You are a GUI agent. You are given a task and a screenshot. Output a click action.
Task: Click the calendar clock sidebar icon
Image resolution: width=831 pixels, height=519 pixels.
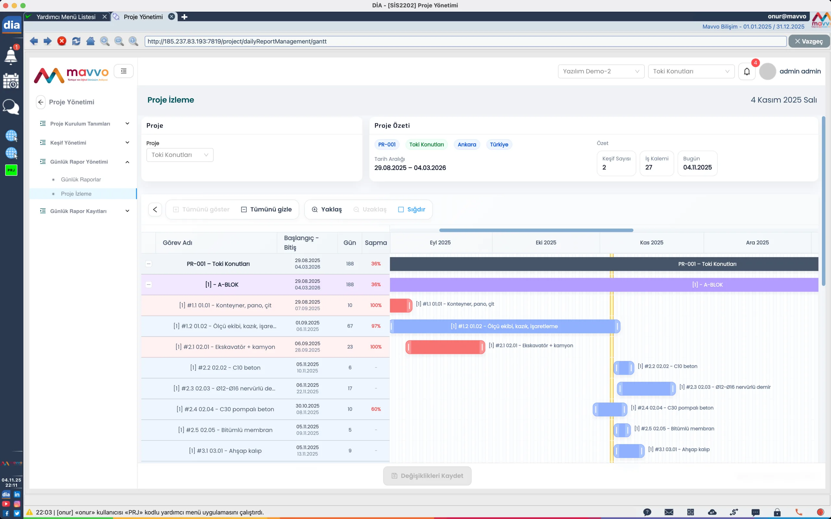pos(11,81)
